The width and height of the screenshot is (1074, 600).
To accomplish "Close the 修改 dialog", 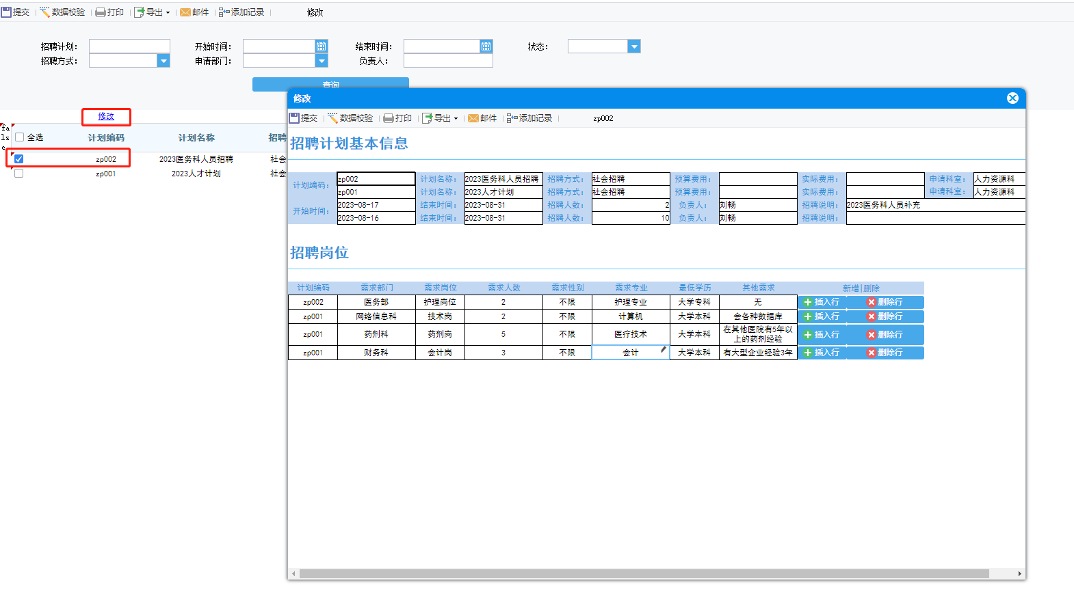I will [x=1012, y=98].
